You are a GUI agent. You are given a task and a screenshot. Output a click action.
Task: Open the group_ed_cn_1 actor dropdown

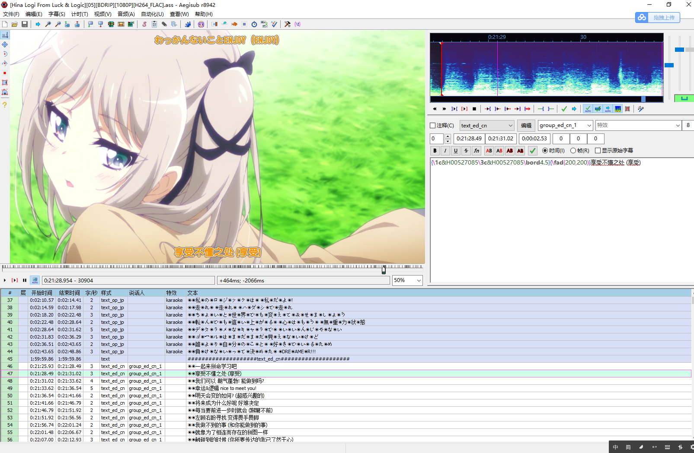[x=589, y=125]
